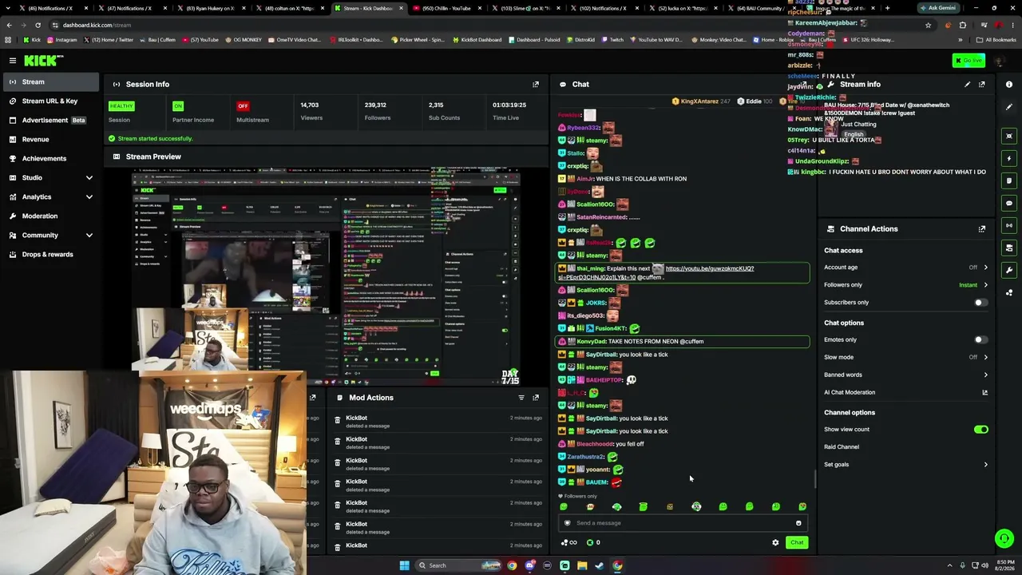
Task: Reload the Kick dashboard page
Action: (38, 25)
